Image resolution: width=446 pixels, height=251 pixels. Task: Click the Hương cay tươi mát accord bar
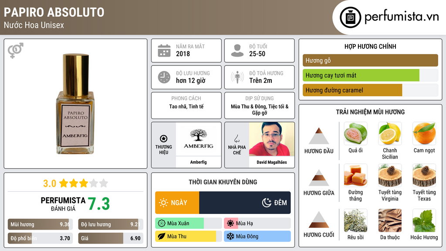(x=370, y=75)
